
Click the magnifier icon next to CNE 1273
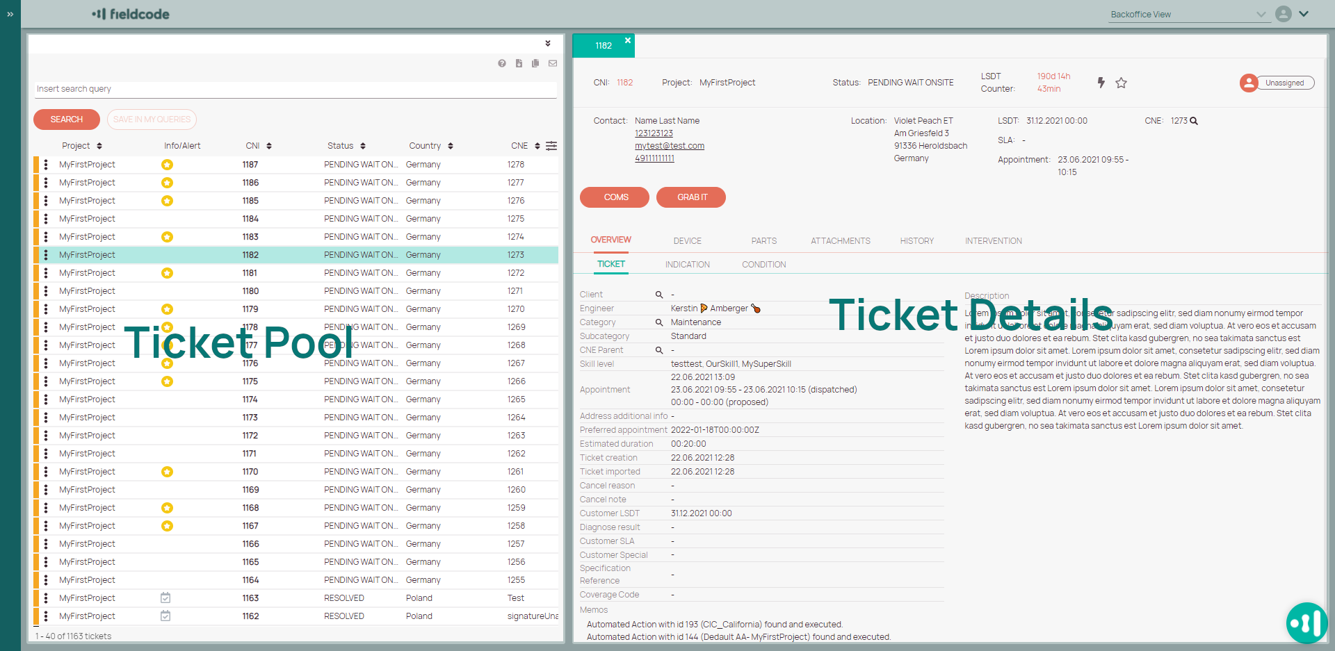click(1193, 120)
